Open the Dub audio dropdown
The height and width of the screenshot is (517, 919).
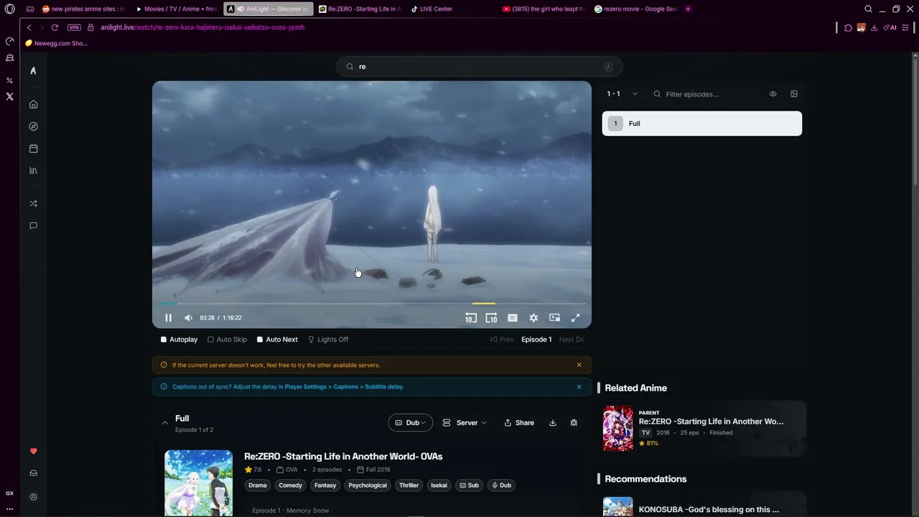(411, 423)
